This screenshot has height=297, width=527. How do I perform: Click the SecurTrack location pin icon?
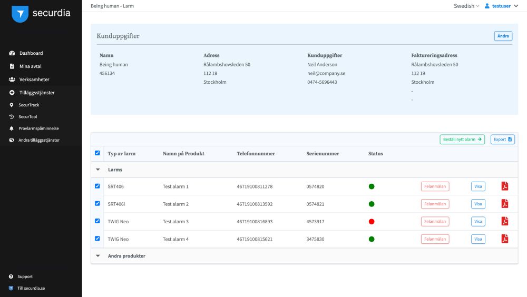pyautogui.click(x=12, y=105)
